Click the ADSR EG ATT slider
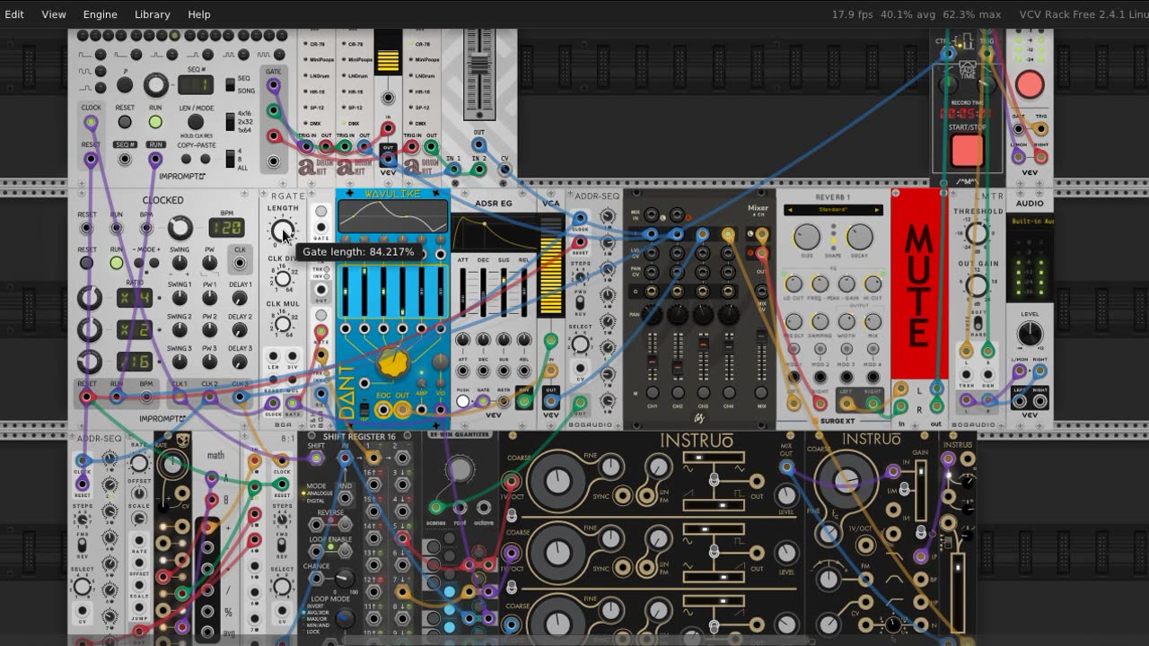 [462, 293]
